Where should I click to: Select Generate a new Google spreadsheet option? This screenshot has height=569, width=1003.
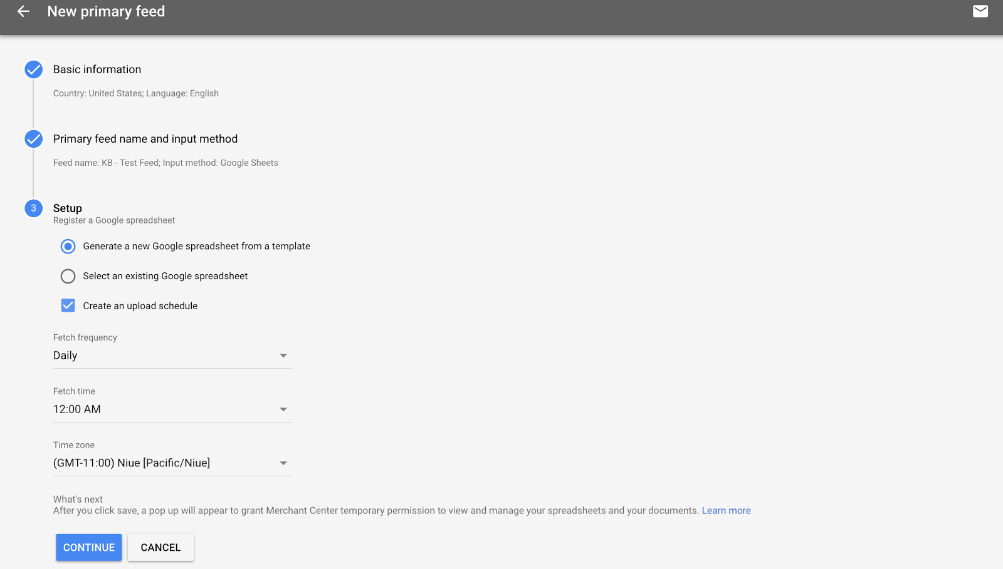coord(68,247)
